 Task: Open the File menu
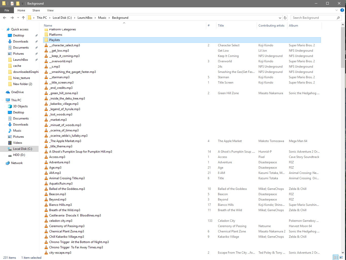point(7,10)
